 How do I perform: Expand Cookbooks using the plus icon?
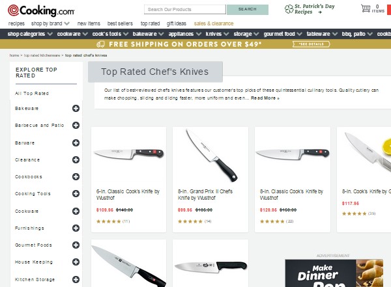pyautogui.click(x=76, y=176)
